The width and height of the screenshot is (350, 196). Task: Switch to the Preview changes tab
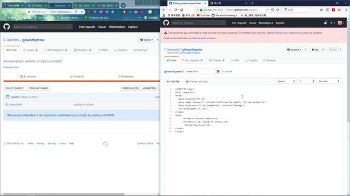click(197, 82)
